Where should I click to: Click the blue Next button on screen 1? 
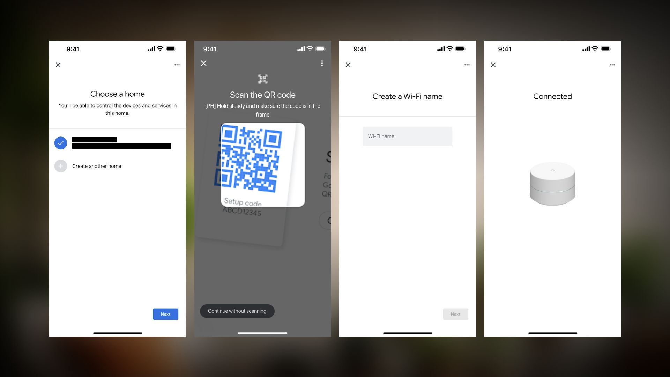(x=166, y=314)
